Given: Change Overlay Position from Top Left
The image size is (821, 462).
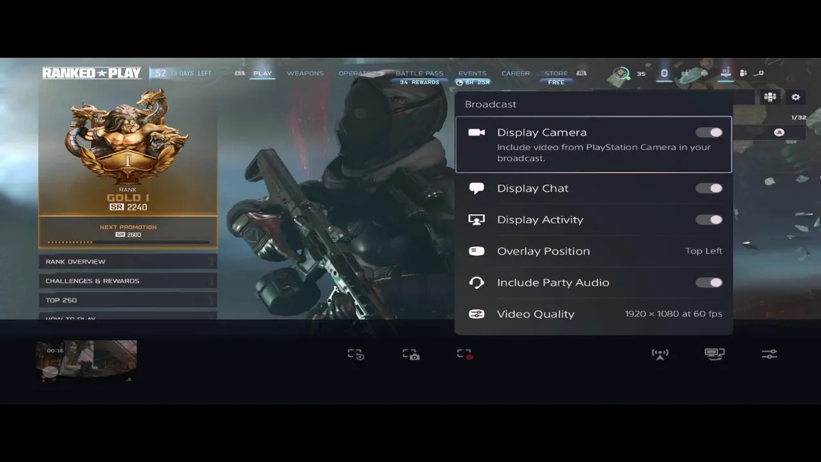Looking at the screenshot, I should pos(704,251).
